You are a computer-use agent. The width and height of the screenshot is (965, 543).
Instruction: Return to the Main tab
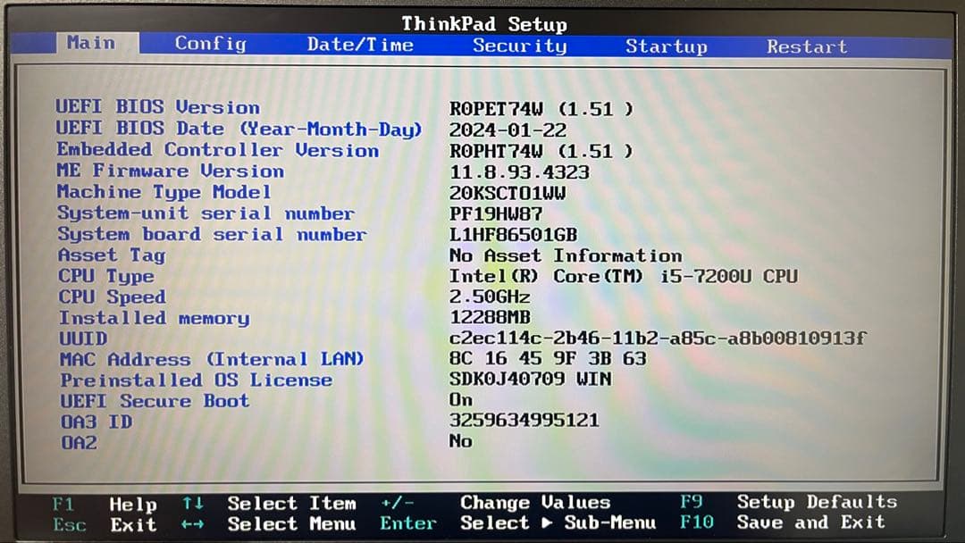coord(91,42)
